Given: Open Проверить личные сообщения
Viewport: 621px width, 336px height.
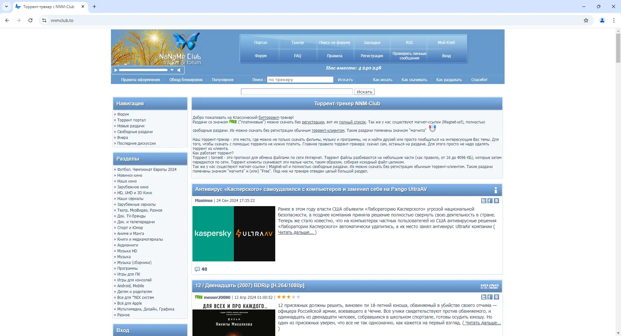Looking at the screenshot, I should coord(409,56).
